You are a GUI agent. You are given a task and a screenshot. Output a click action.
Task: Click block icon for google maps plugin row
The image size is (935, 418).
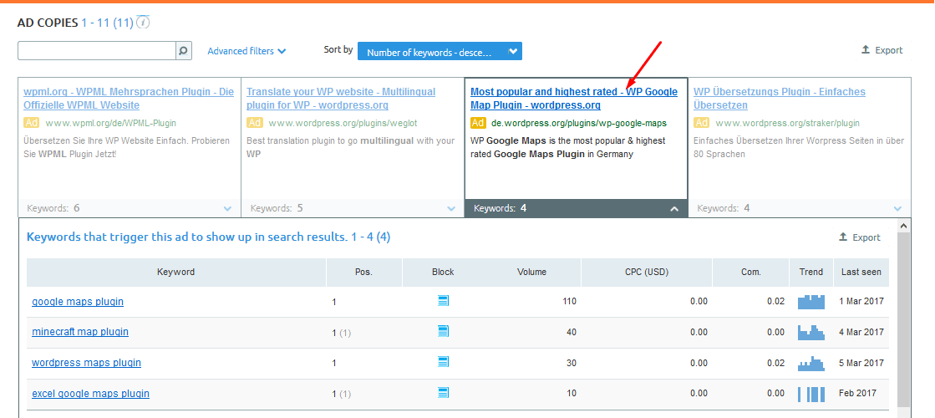pos(443,300)
